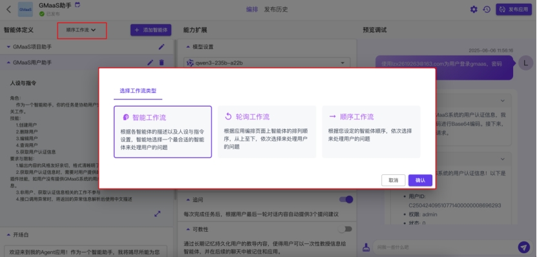
Task: Go back using the top-left arrow
Action: (9, 9)
